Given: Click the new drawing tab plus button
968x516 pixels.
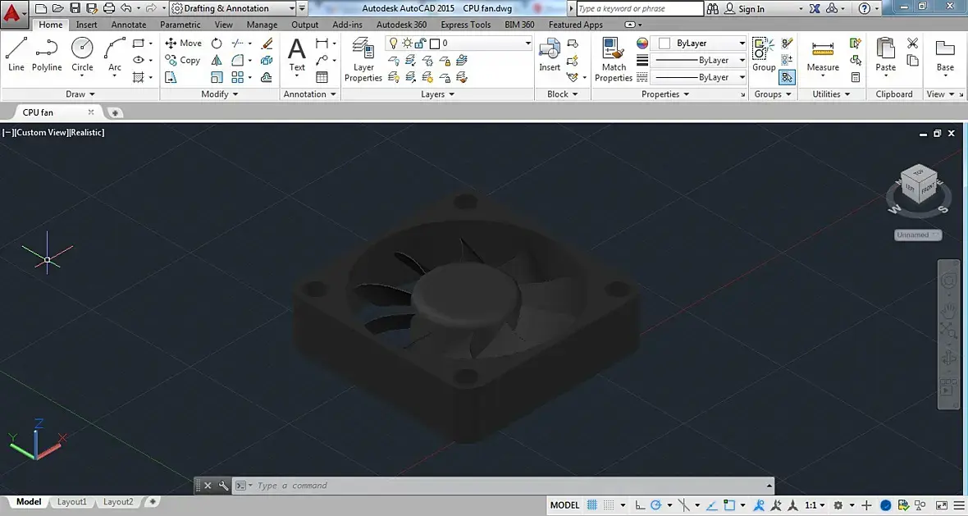Looking at the screenshot, I should [x=115, y=112].
